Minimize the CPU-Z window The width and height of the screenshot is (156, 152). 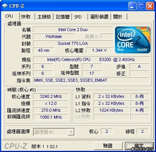click(x=132, y=6)
